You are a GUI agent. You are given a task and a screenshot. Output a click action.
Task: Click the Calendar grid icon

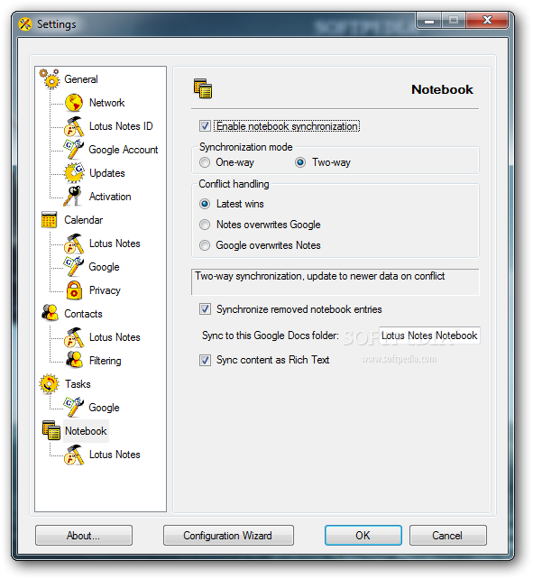[x=49, y=220]
